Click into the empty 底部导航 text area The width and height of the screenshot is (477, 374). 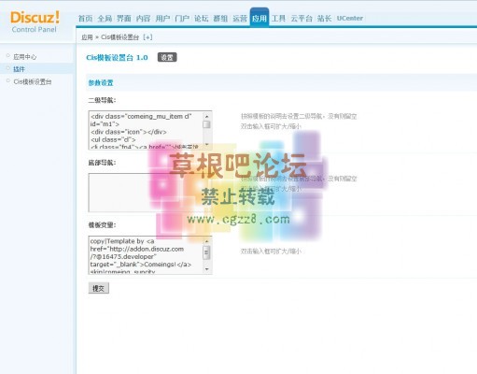(x=150, y=193)
